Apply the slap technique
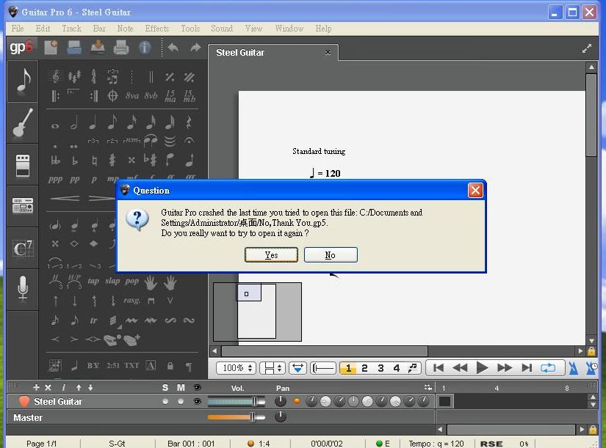This screenshot has height=448, width=606. [x=112, y=281]
